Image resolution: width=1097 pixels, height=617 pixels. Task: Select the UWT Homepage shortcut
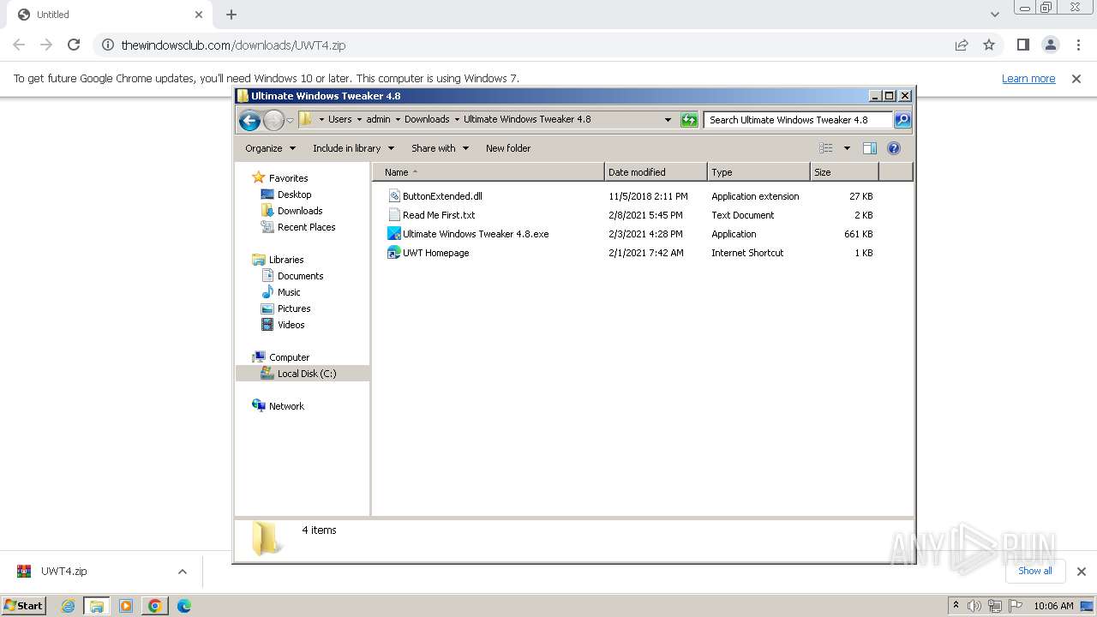(436, 253)
